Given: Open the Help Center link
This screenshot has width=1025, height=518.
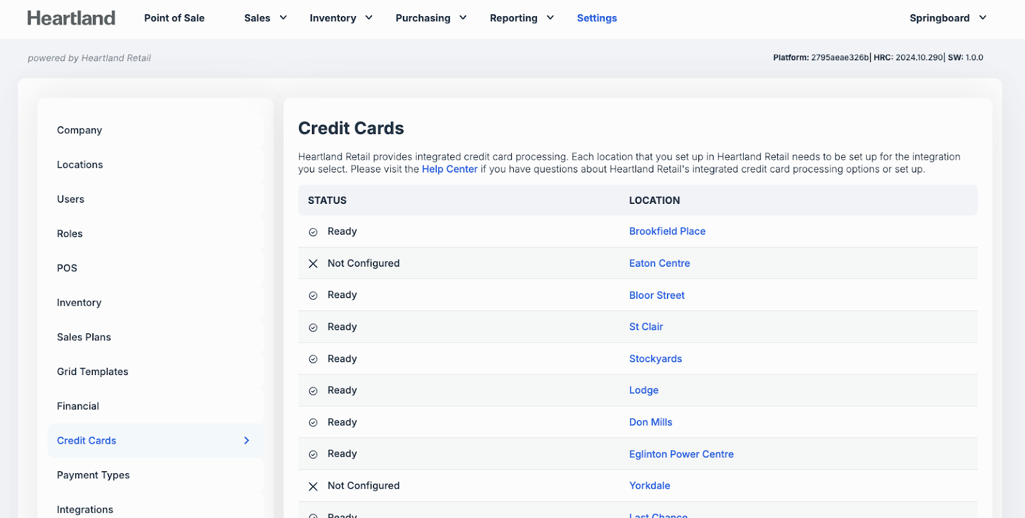Looking at the screenshot, I should (449, 169).
